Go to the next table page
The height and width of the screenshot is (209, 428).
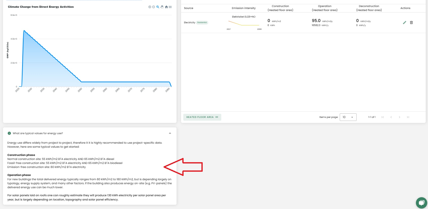pos(399,117)
